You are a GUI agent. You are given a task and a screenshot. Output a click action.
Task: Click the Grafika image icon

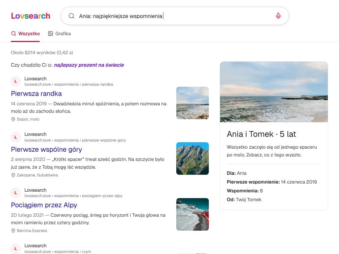51,34
